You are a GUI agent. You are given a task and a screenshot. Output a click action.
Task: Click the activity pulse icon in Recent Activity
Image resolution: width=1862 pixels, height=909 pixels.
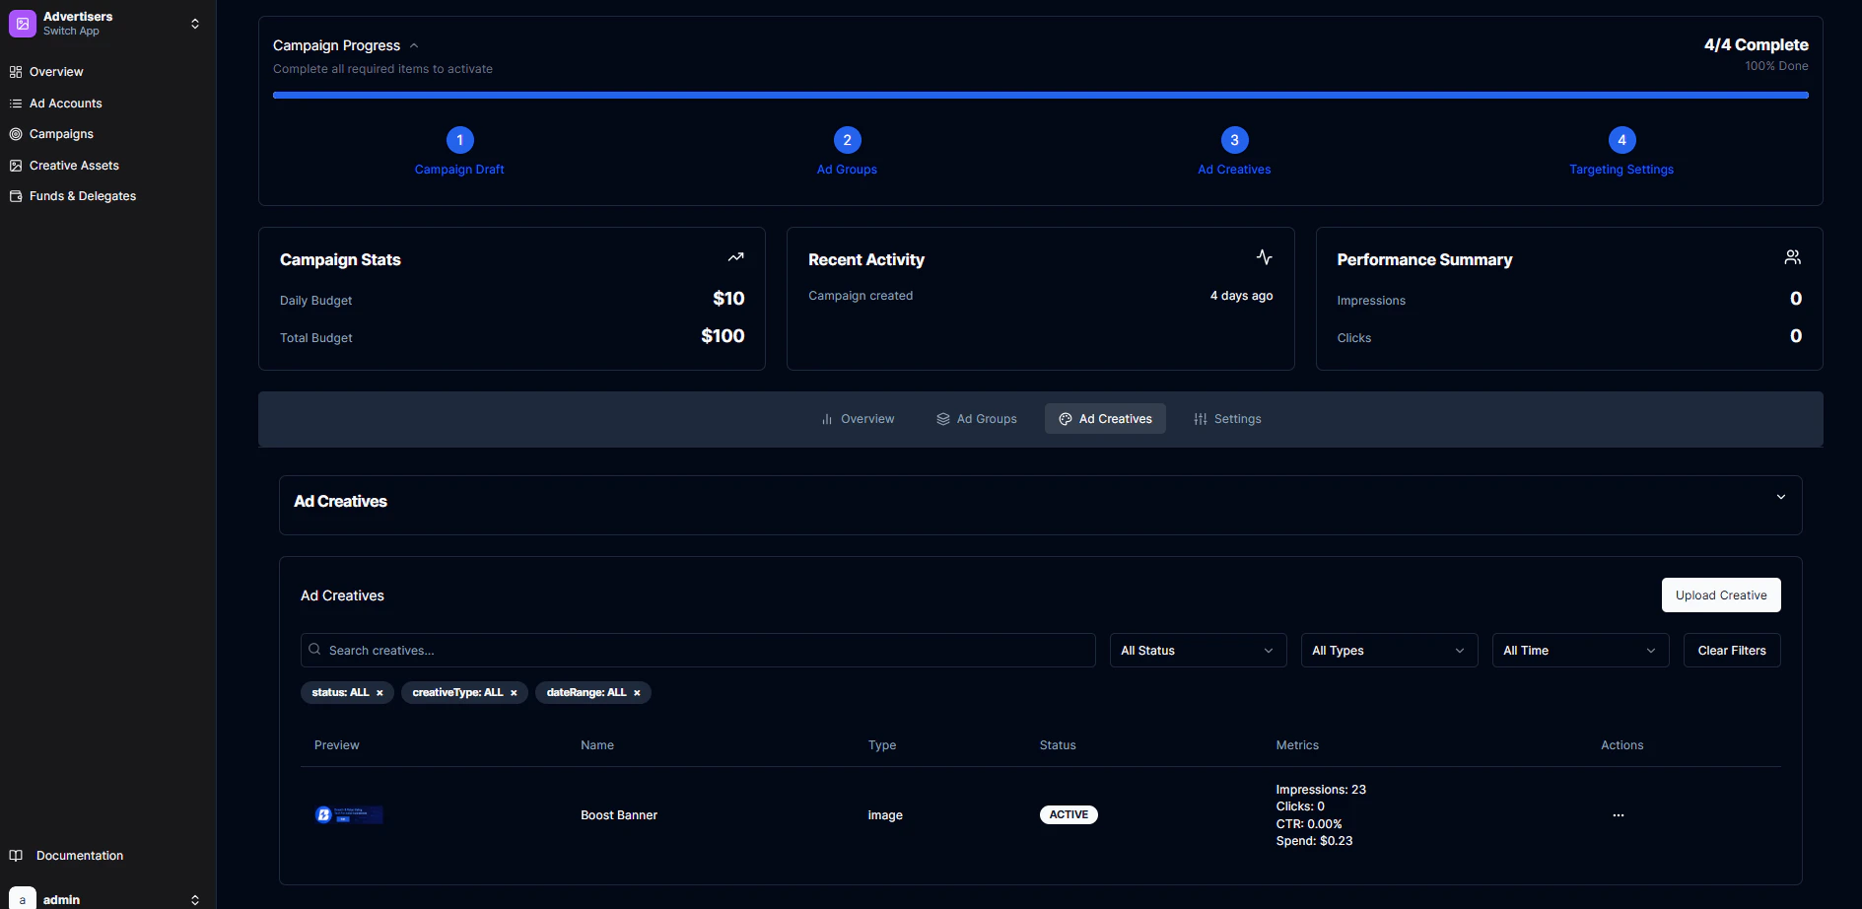point(1265,257)
